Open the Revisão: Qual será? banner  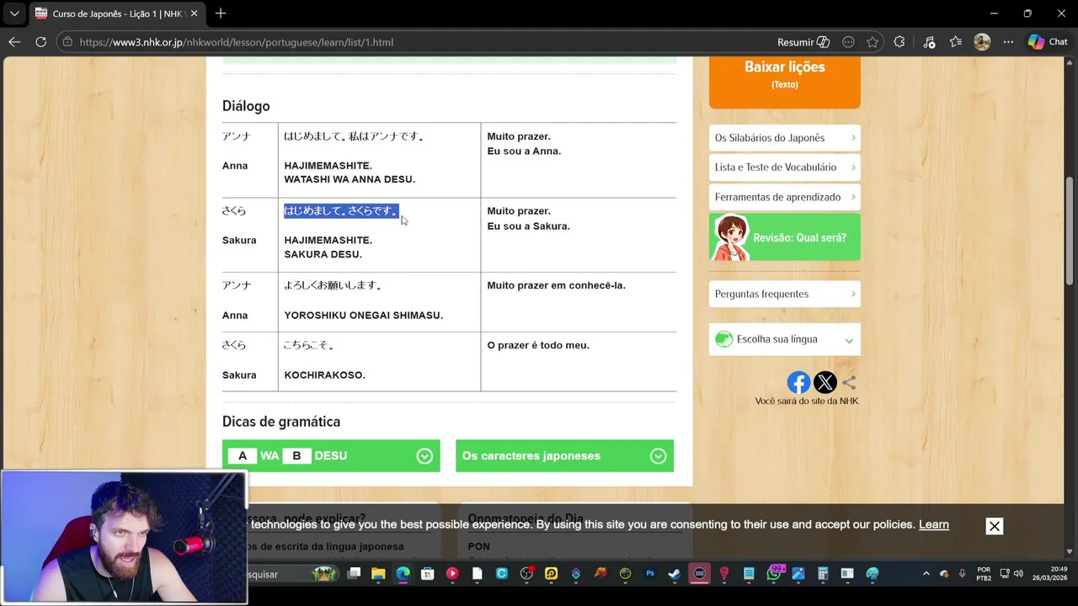tap(785, 237)
